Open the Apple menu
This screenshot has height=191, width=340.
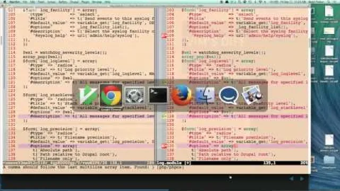tap(4, 2)
